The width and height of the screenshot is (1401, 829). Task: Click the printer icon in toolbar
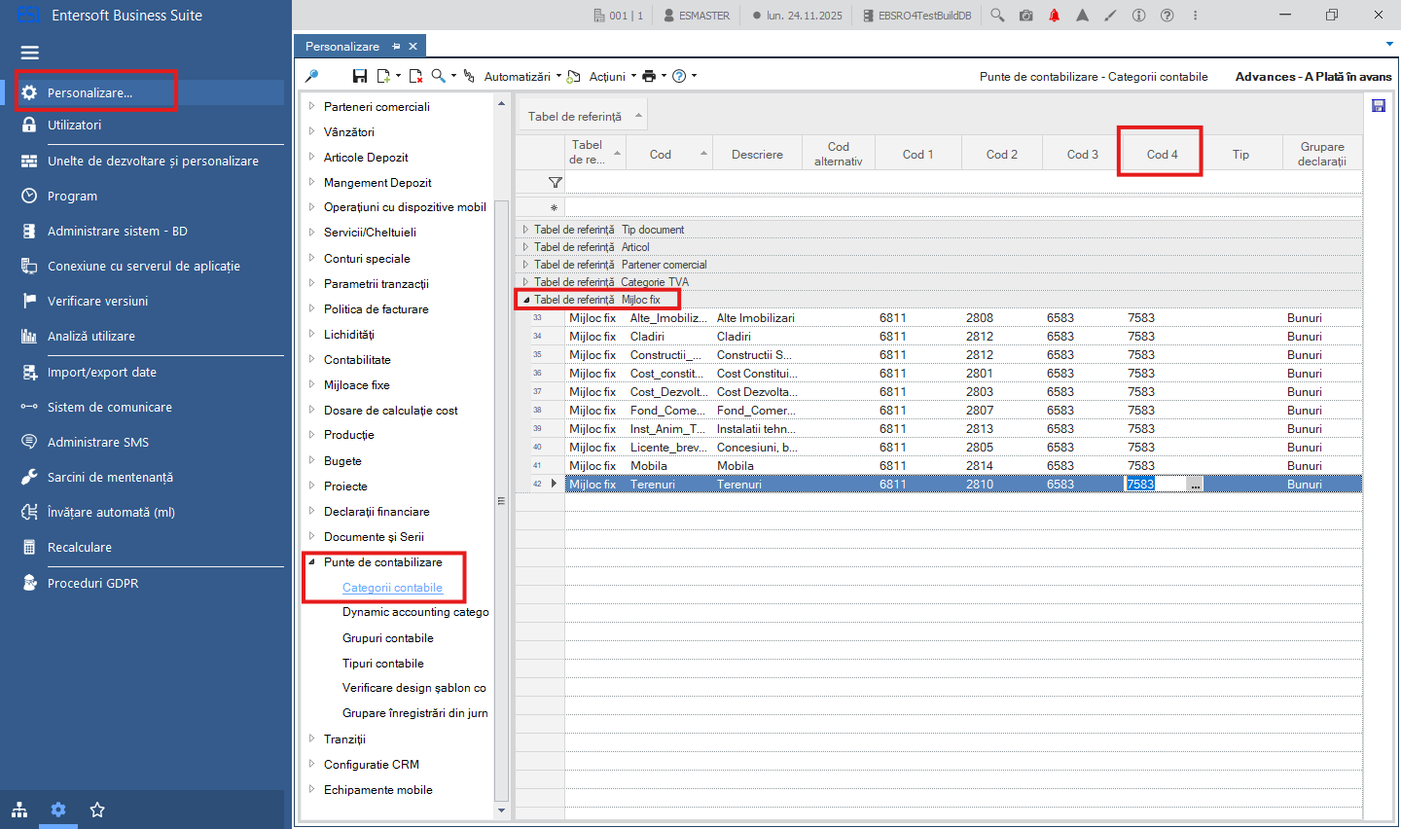click(x=649, y=76)
